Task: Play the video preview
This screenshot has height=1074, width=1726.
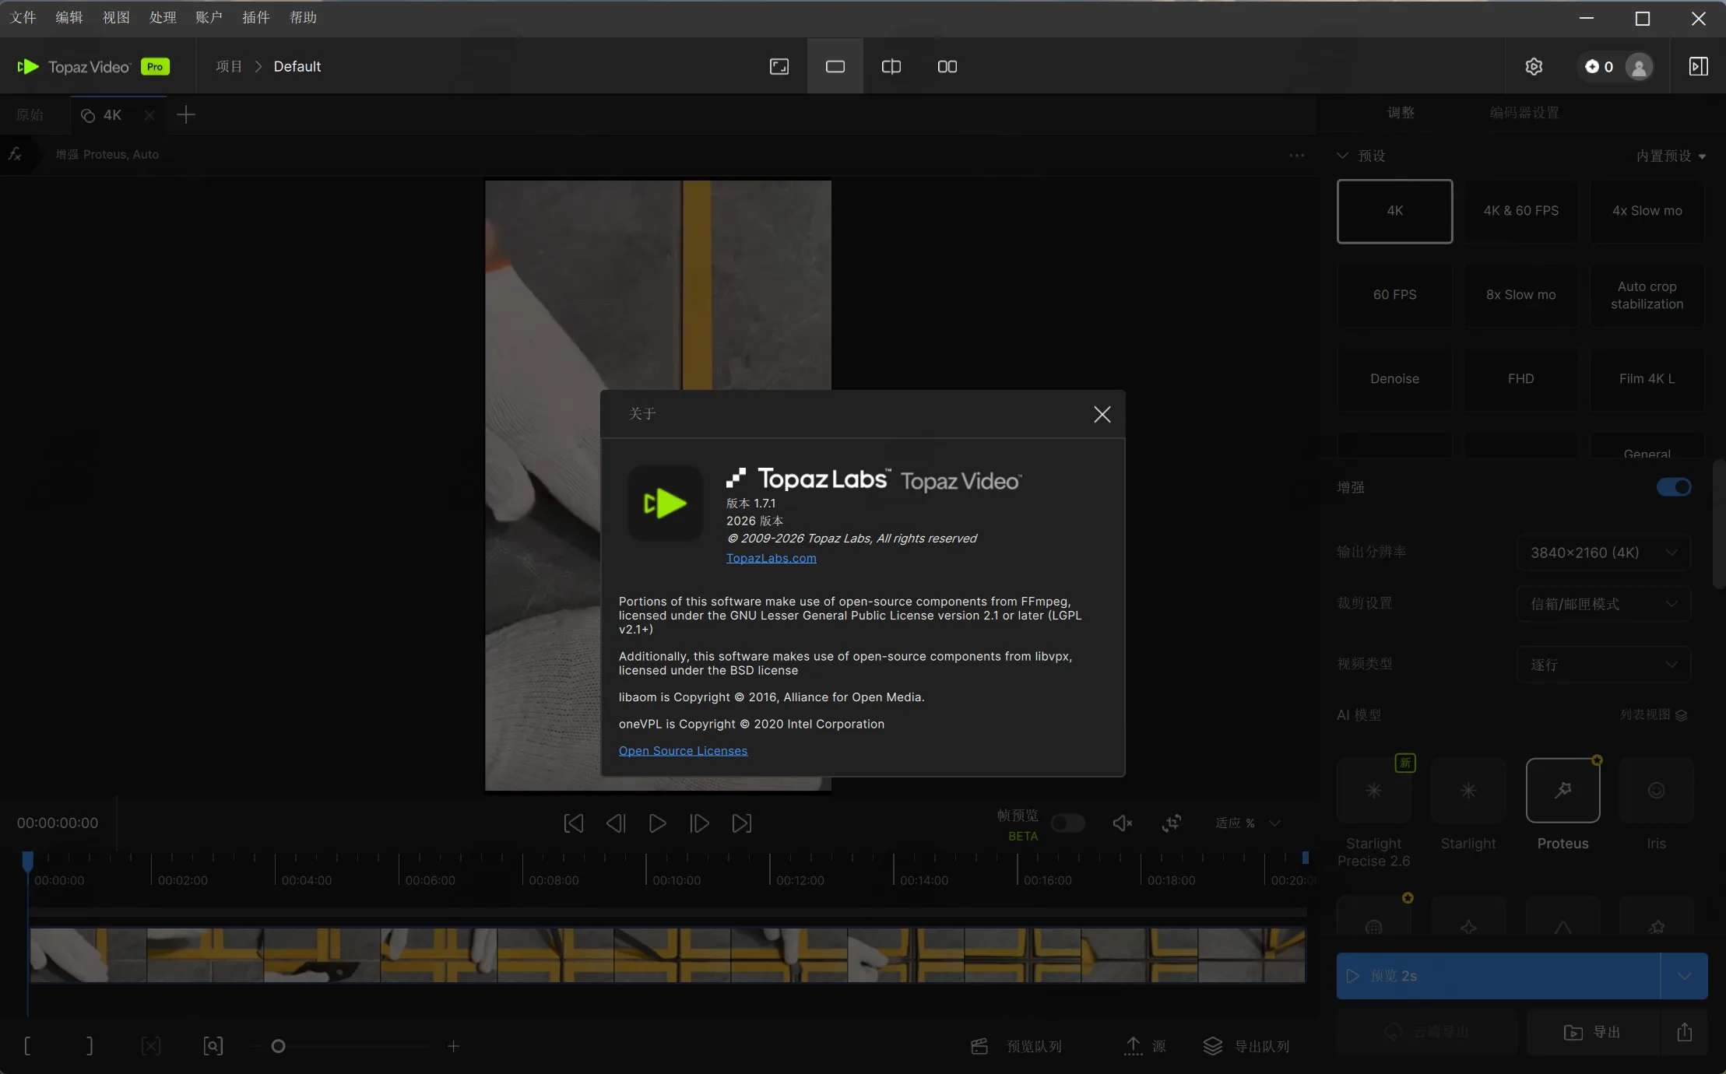Action: pyautogui.click(x=657, y=823)
